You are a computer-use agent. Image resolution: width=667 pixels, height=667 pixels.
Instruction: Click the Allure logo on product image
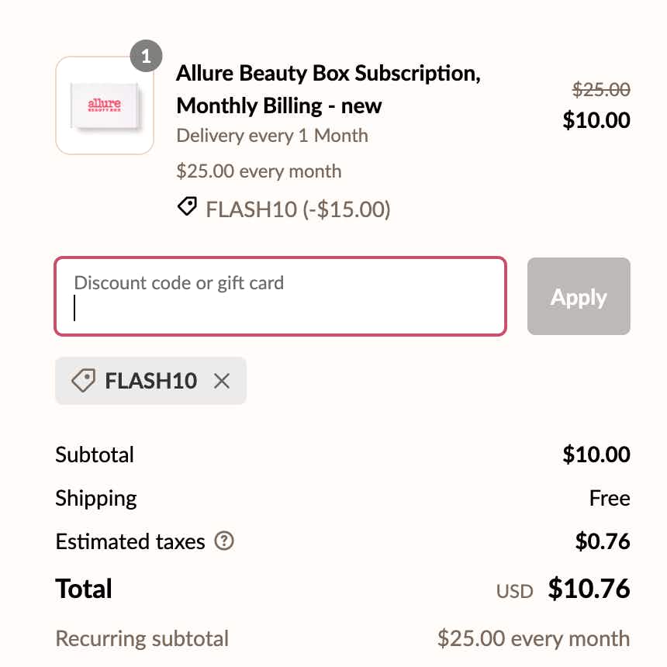[105, 105]
